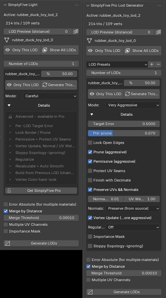166x298 pixels.
Task: Click Get SimplyFive Pro button
Action: click(41, 191)
